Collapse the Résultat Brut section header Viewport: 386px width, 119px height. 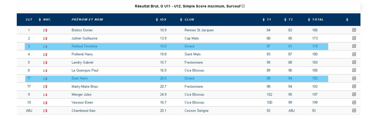[243, 6]
